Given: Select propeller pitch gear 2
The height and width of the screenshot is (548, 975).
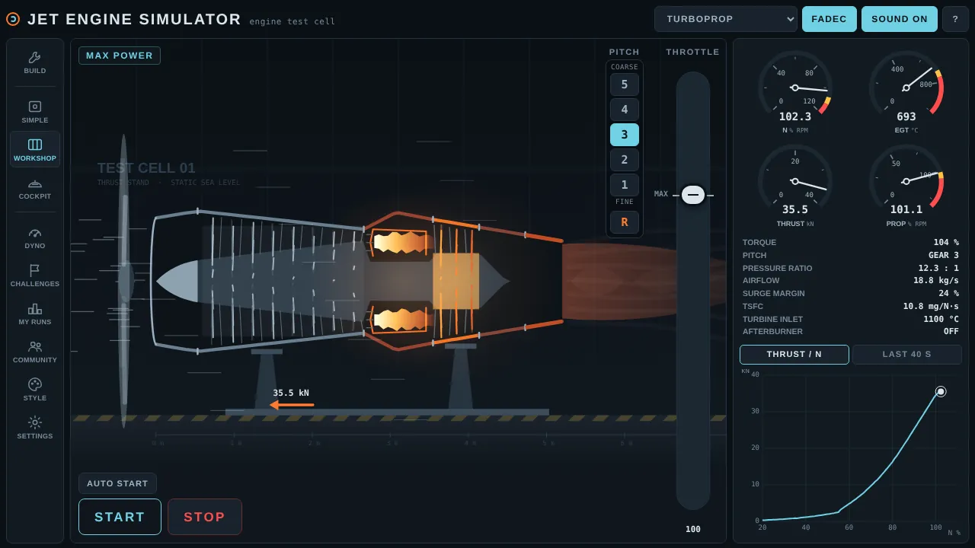Looking at the screenshot, I should click(x=625, y=160).
